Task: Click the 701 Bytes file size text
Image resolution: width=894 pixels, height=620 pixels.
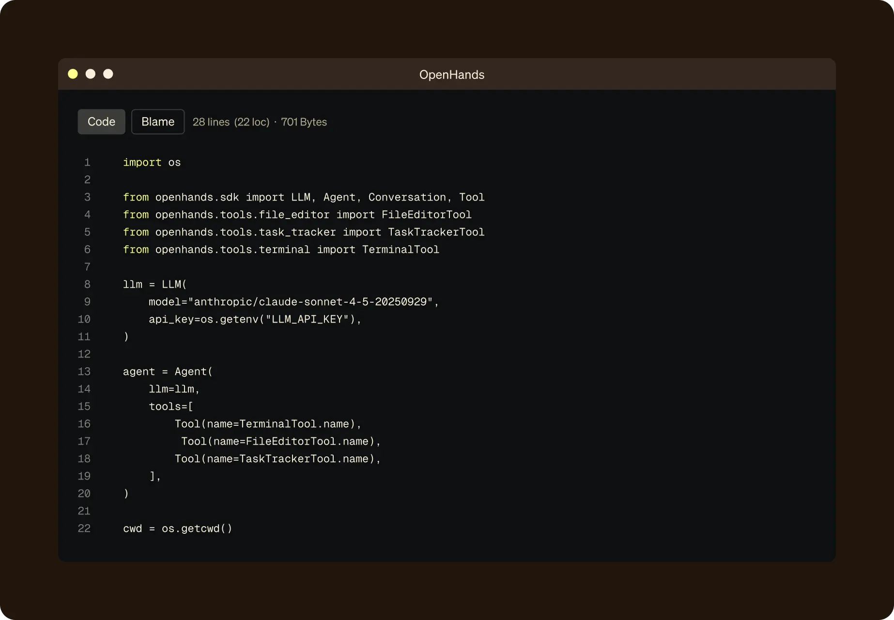Action: [x=304, y=122]
